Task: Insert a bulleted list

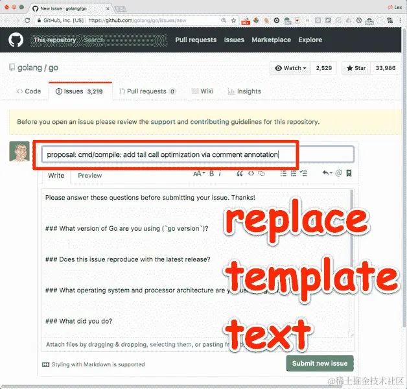Action: [283, 173]
